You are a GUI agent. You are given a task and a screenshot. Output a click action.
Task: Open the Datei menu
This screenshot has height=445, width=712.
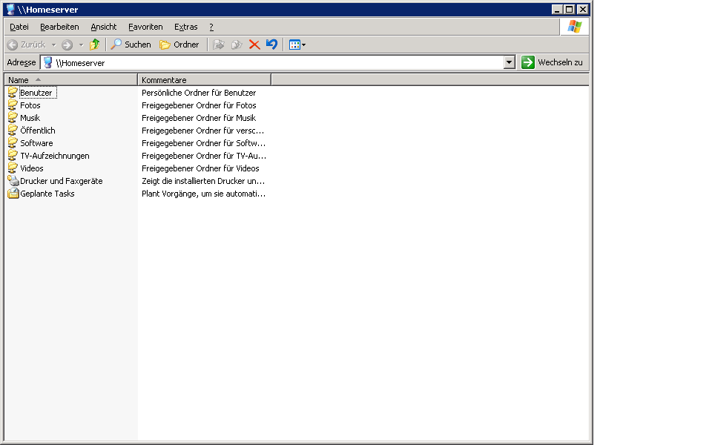click(x=19, y=27)
